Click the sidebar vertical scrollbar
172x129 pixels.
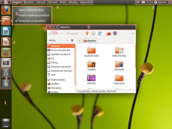pyautogui.click(x=75, y=65)
